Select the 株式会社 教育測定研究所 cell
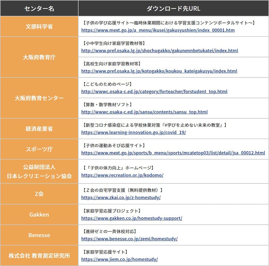 [39, 255]
